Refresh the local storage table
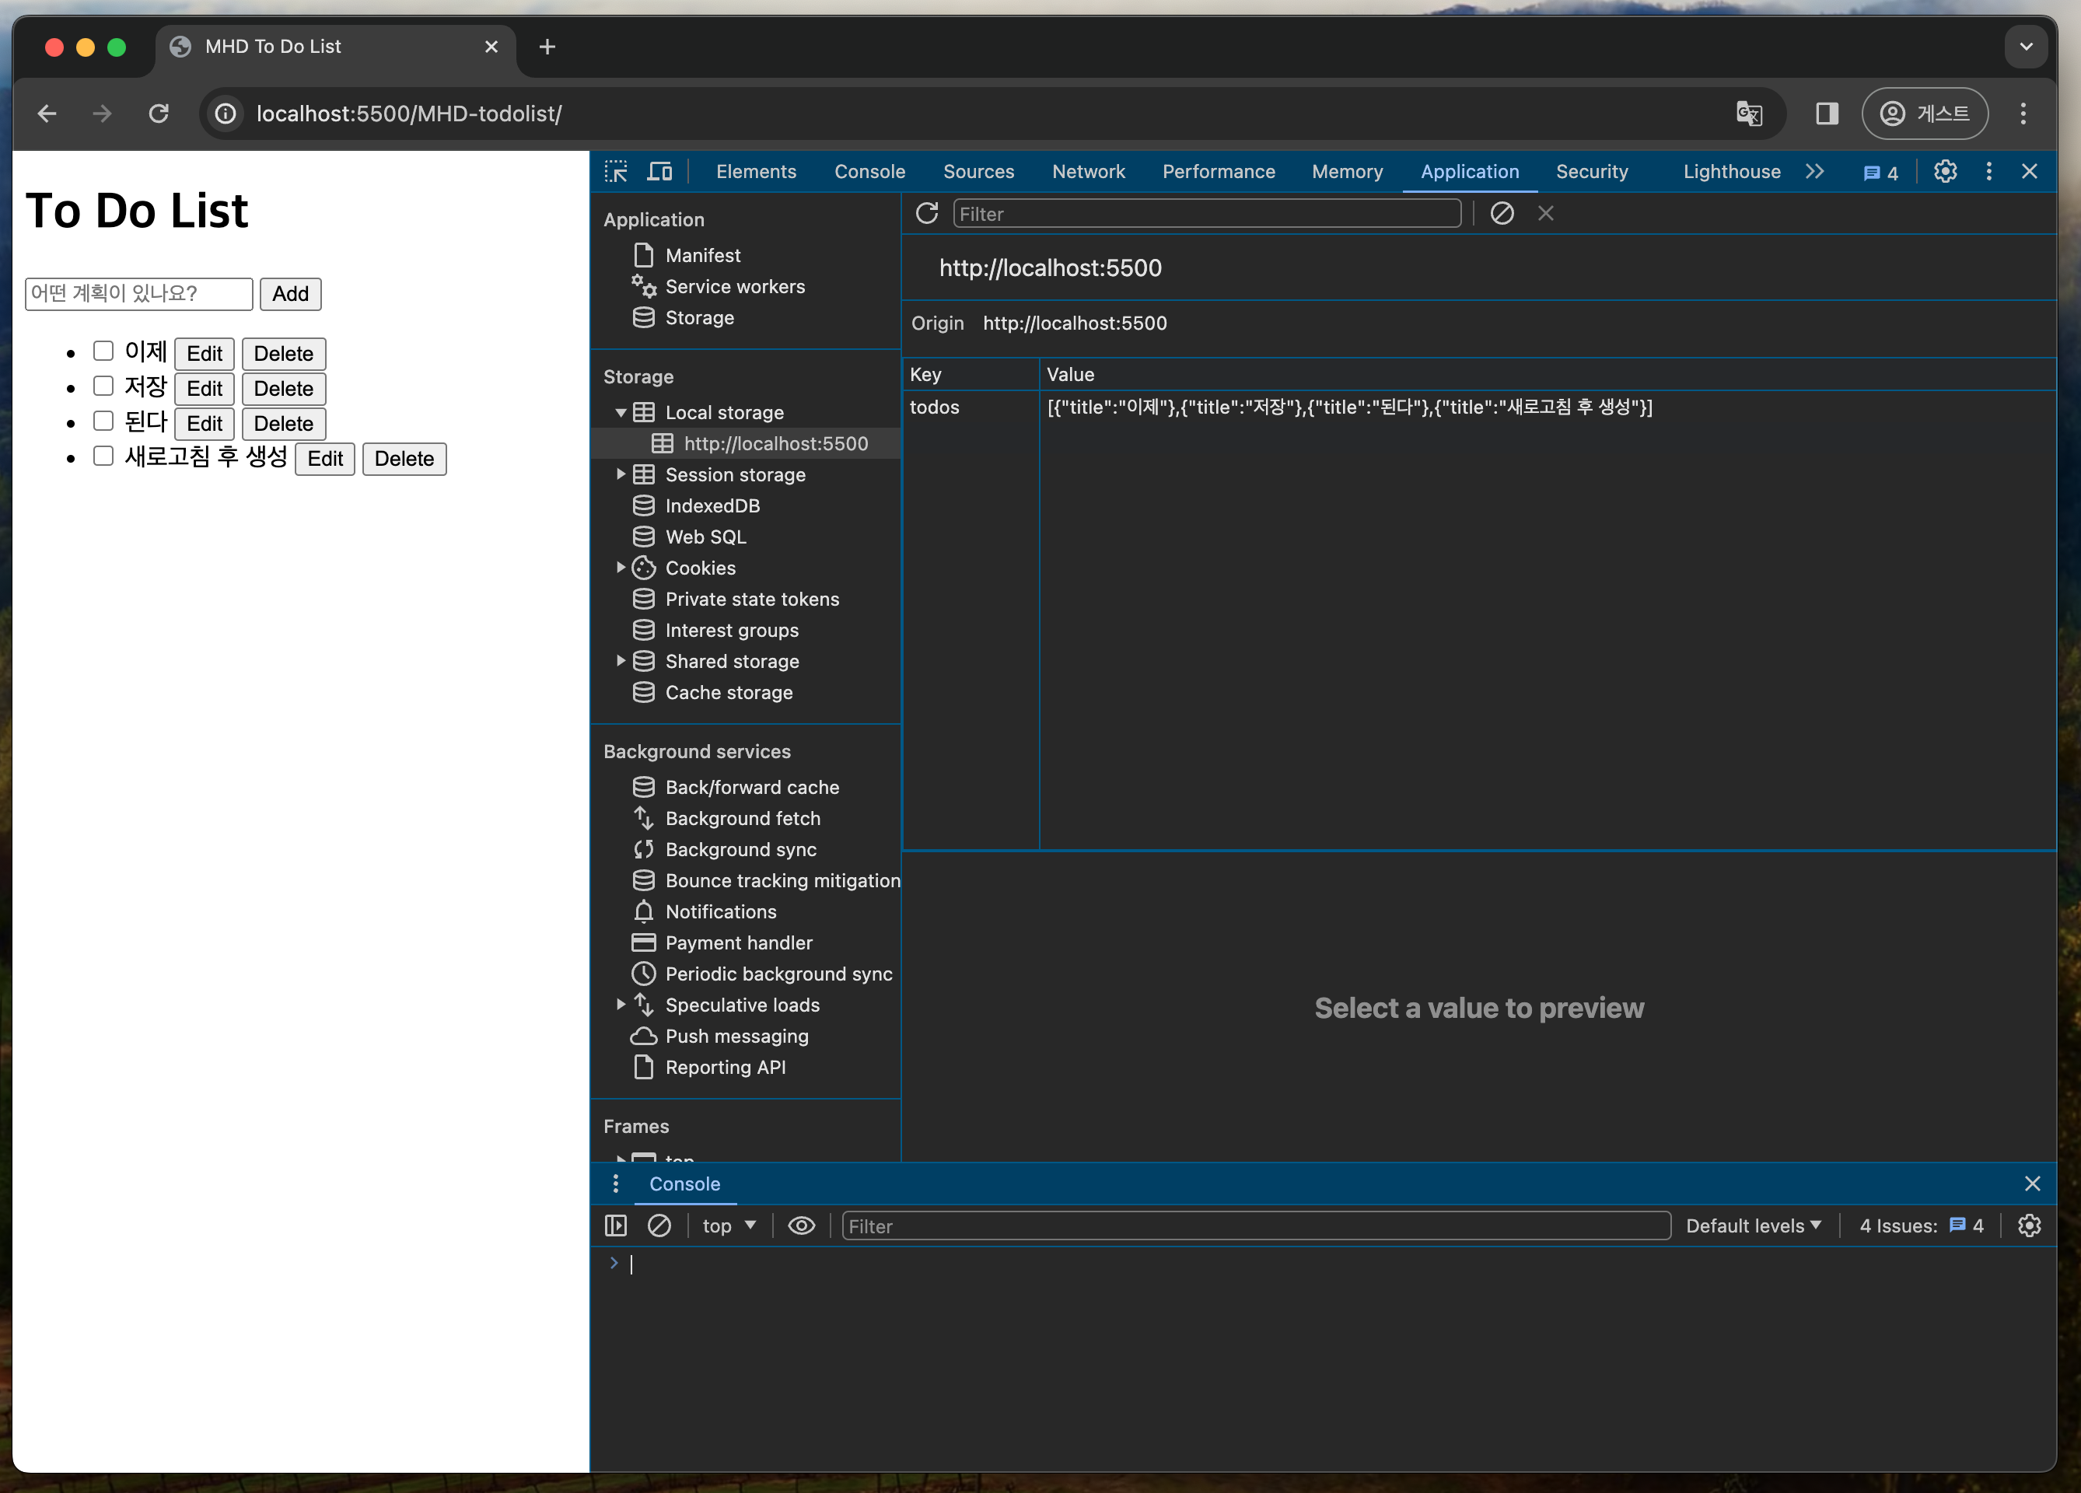This screenshot has width=2081, height=1493. [x=927, y=214]
